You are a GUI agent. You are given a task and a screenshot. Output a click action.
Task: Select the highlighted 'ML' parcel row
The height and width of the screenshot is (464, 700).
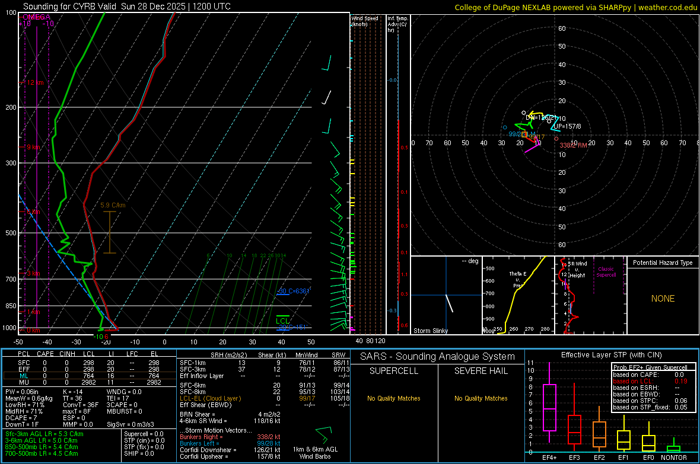[x=90, y=376]
